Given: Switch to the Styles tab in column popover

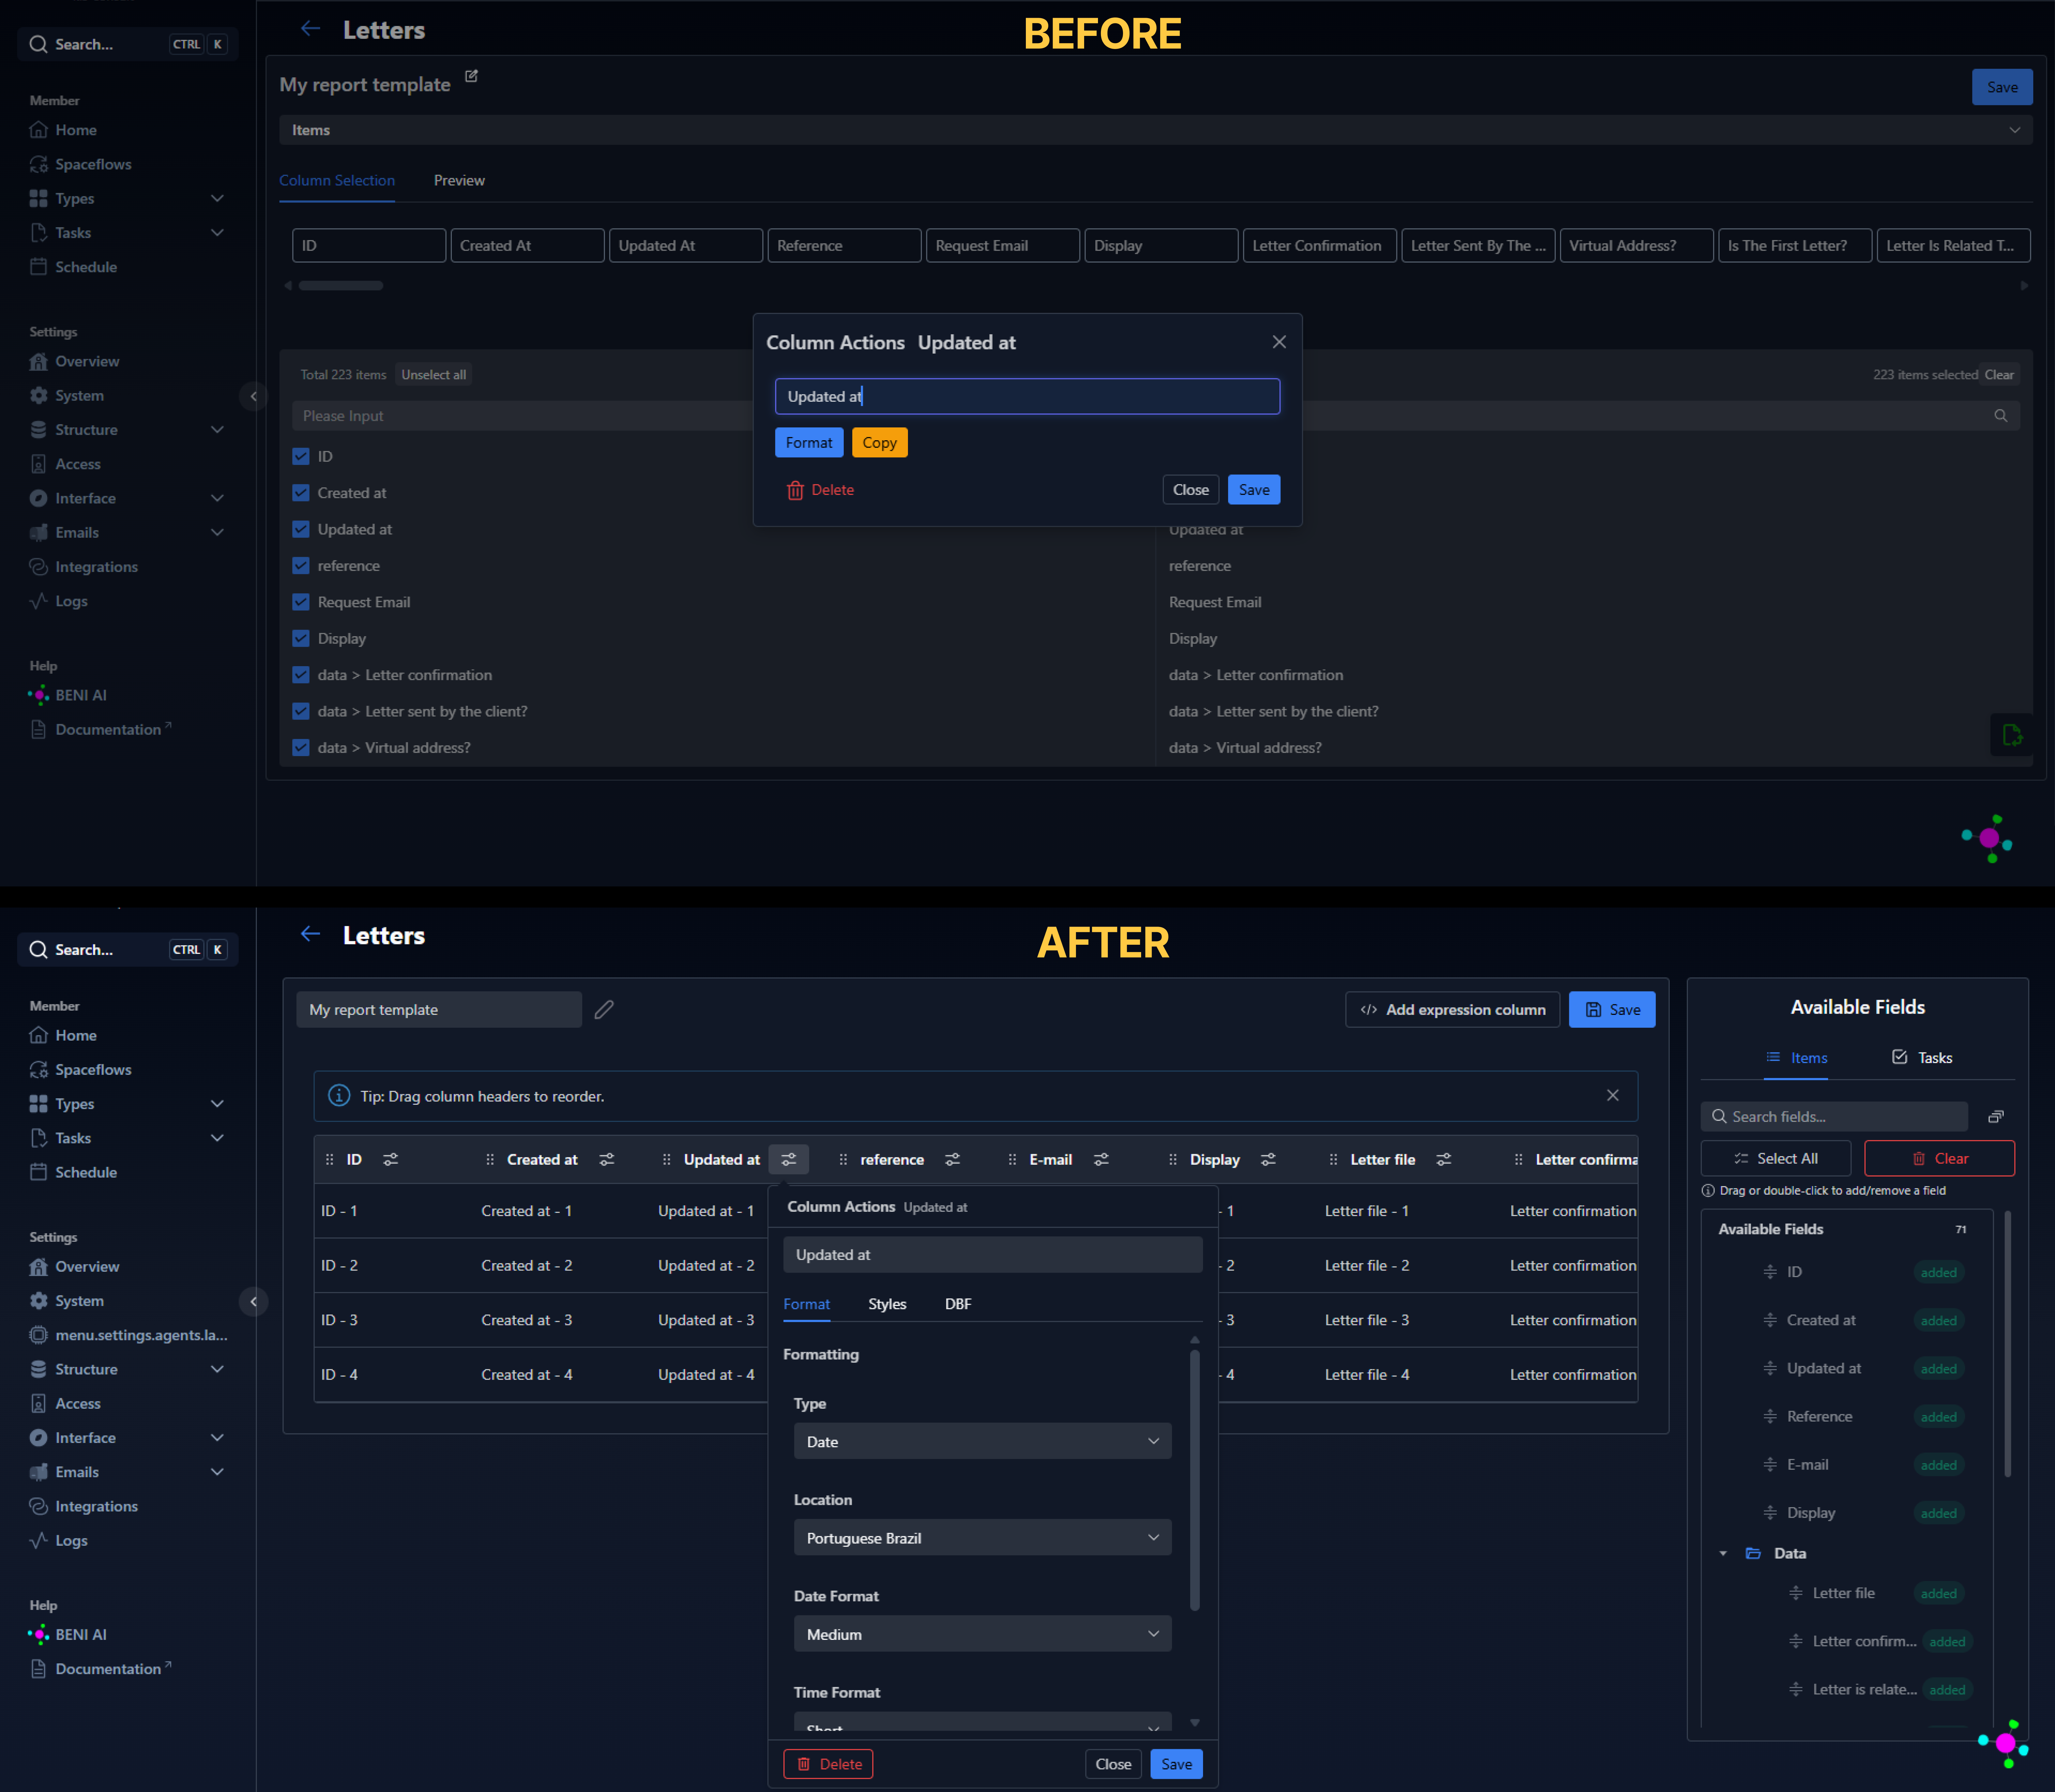Looking at the screenshot, I should pyautogui.click(x=887, y=1305).
